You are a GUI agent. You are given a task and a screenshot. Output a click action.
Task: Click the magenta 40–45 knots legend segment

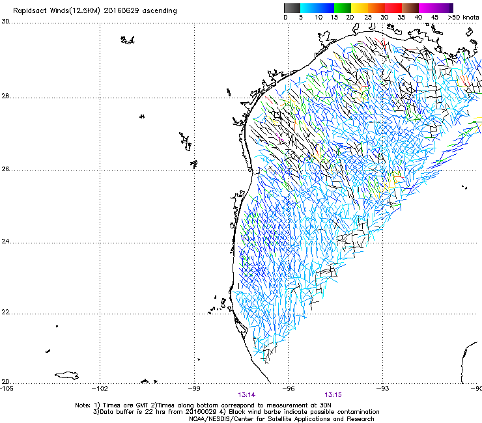click(x=427, y=8)
